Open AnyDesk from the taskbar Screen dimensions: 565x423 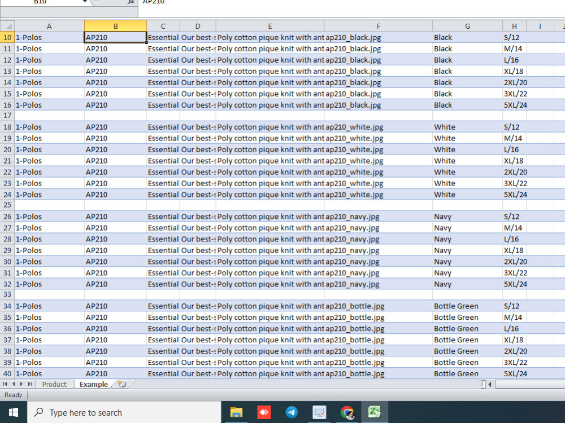click(264, 412)
